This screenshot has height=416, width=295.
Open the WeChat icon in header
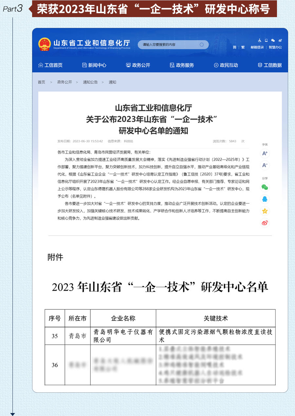point(273,40)
